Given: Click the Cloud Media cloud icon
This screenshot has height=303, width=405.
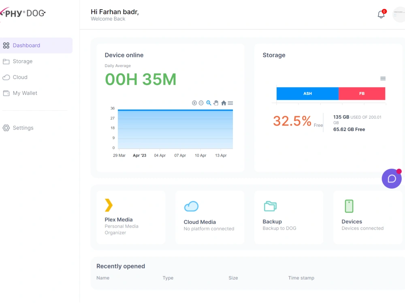Looking at the screenshot, I should (192, 206).
